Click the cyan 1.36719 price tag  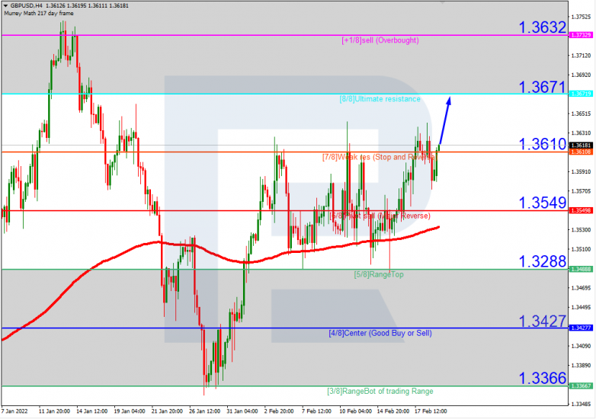pyautogui.click(x=581, y=94)
